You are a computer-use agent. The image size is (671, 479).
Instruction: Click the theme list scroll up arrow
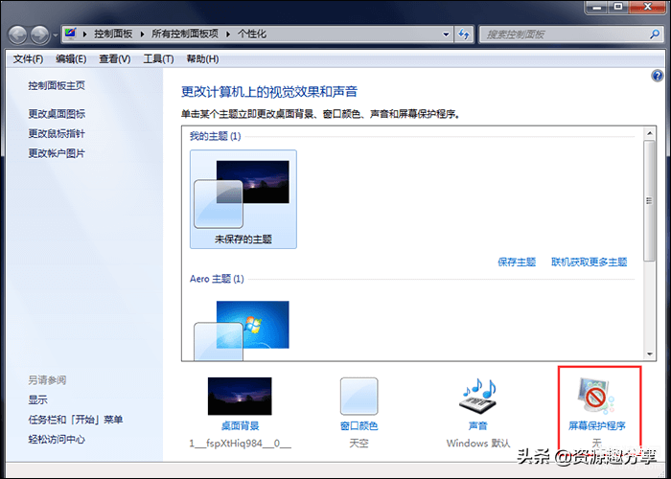click(650, 133)
